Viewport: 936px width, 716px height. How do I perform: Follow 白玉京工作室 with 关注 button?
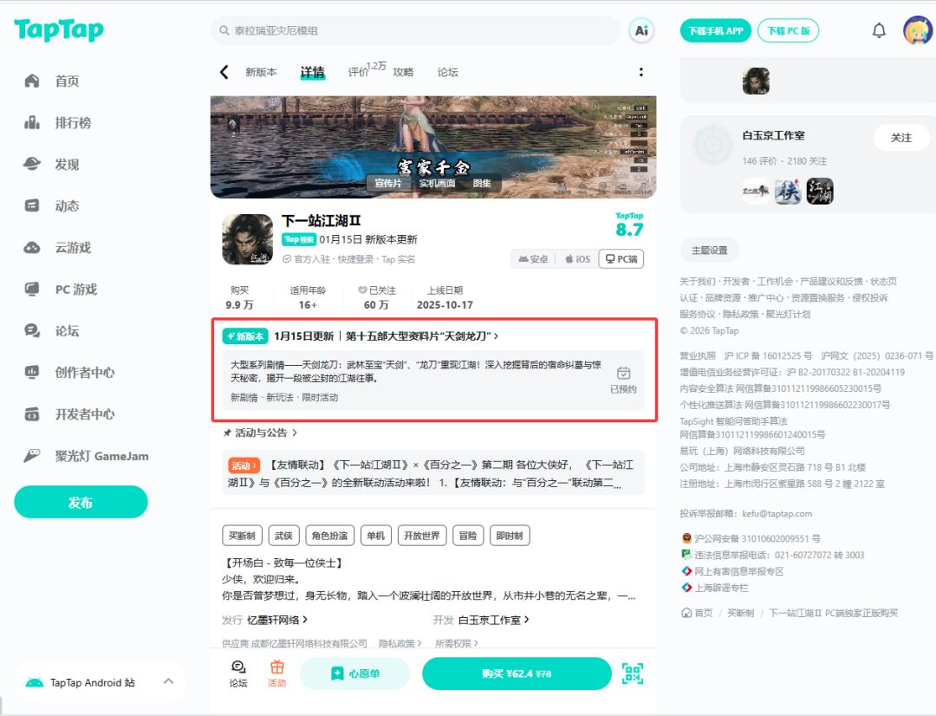click(900, 137)
